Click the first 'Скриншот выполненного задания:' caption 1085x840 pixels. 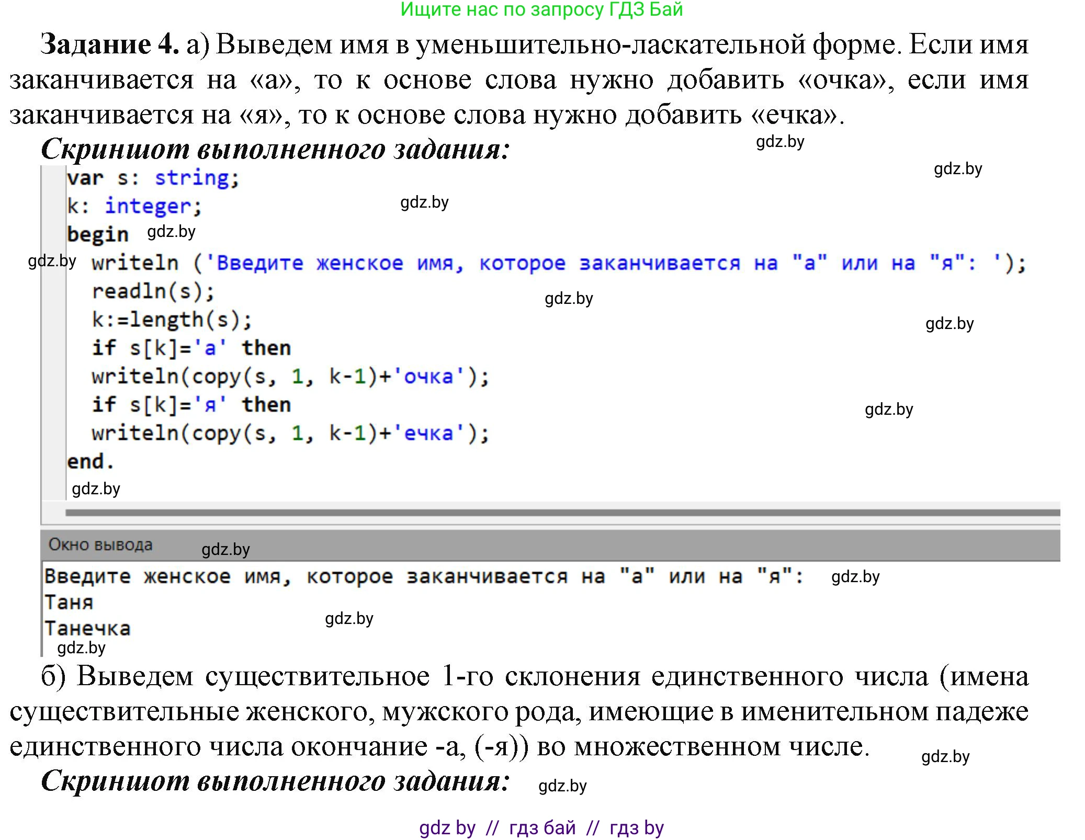(x=275, y=149)
